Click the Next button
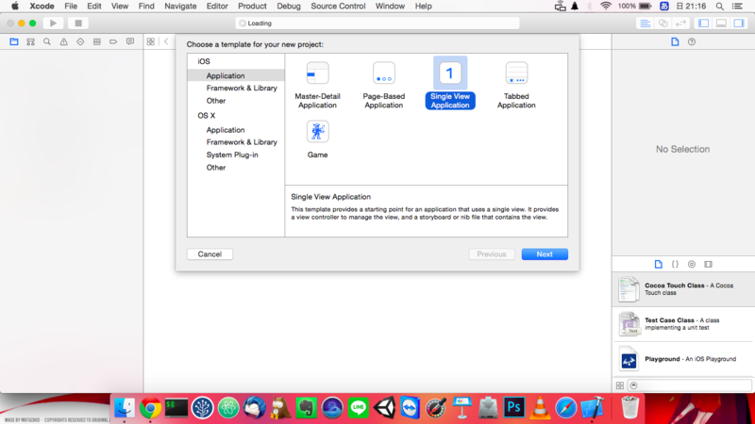 tap(545, 254)
